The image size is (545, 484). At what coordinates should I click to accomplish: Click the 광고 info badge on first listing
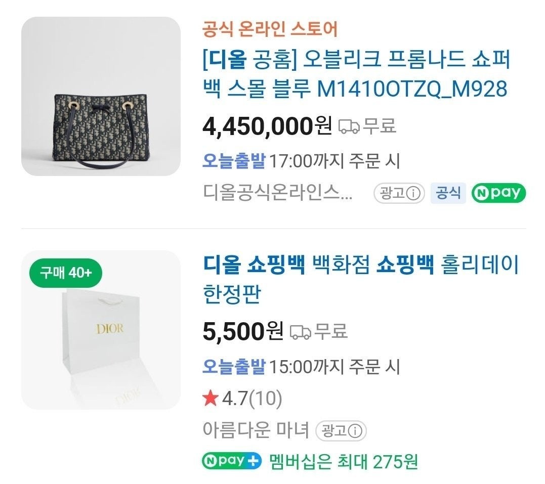399,193
